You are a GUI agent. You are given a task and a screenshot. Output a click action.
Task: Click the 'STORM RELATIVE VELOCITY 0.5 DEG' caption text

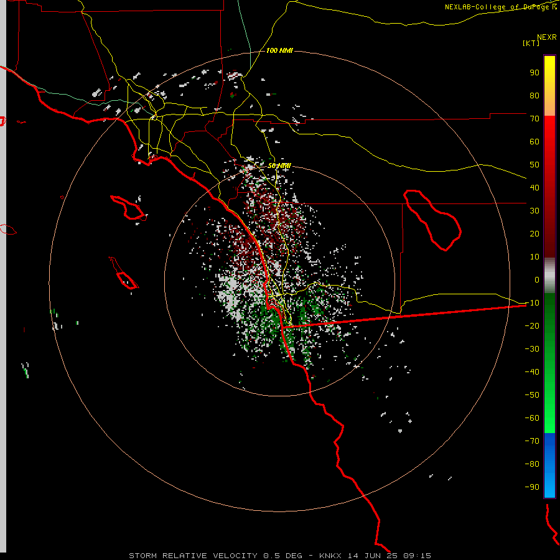[x=215, y=556]
